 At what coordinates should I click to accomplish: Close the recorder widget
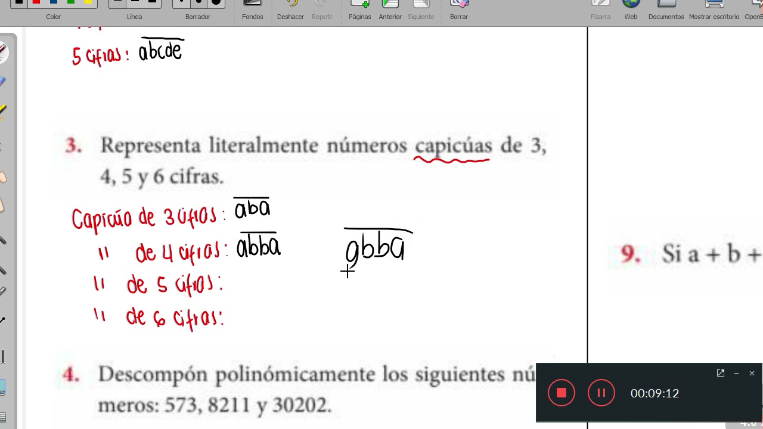coord(752,373)
